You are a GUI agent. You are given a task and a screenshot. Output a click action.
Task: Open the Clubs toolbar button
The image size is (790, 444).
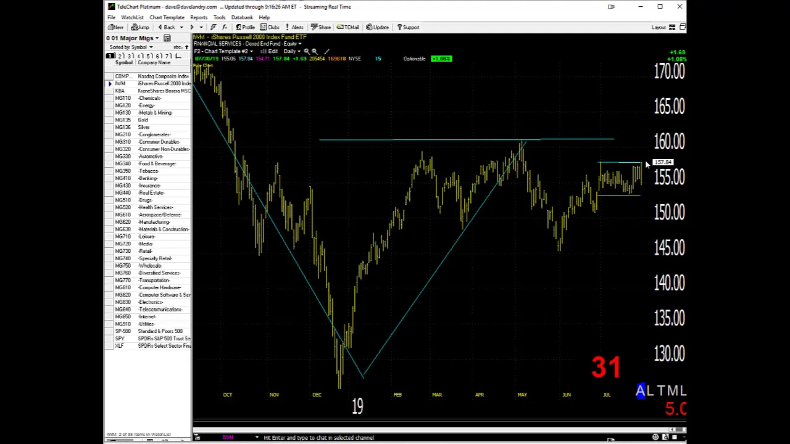[x=270, y=27]
